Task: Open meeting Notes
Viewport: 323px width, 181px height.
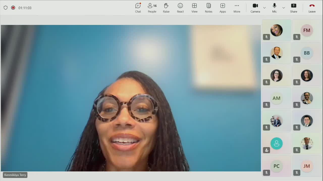Action: pos(208,8)
